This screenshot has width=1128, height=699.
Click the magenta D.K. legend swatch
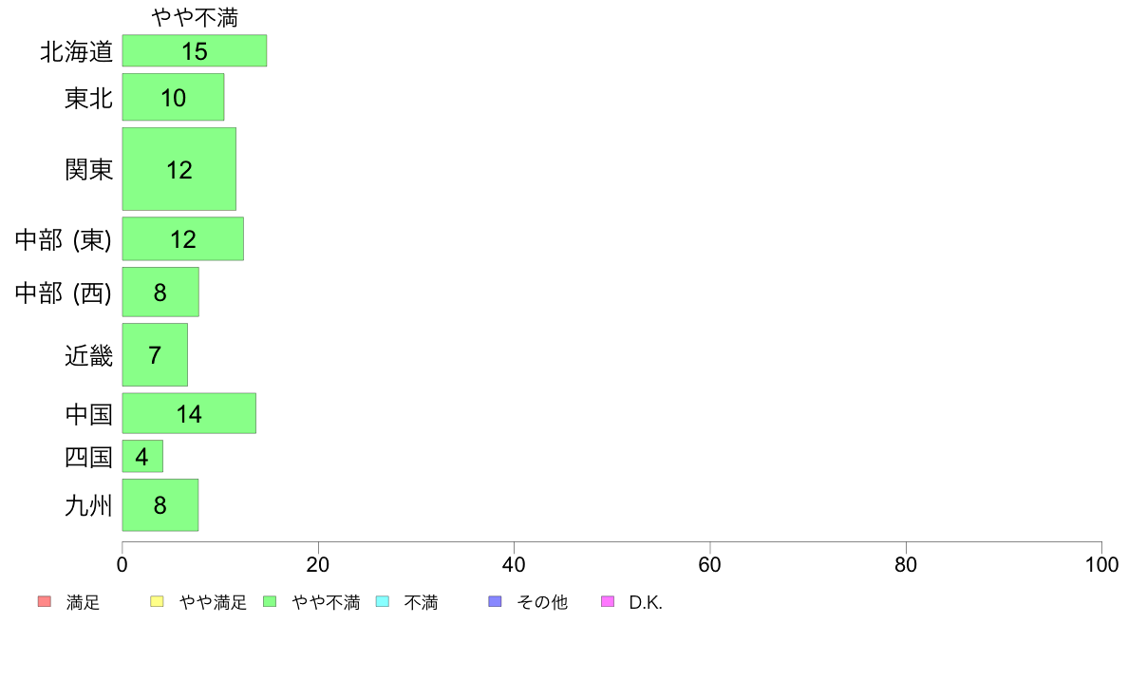coord(608,601)
